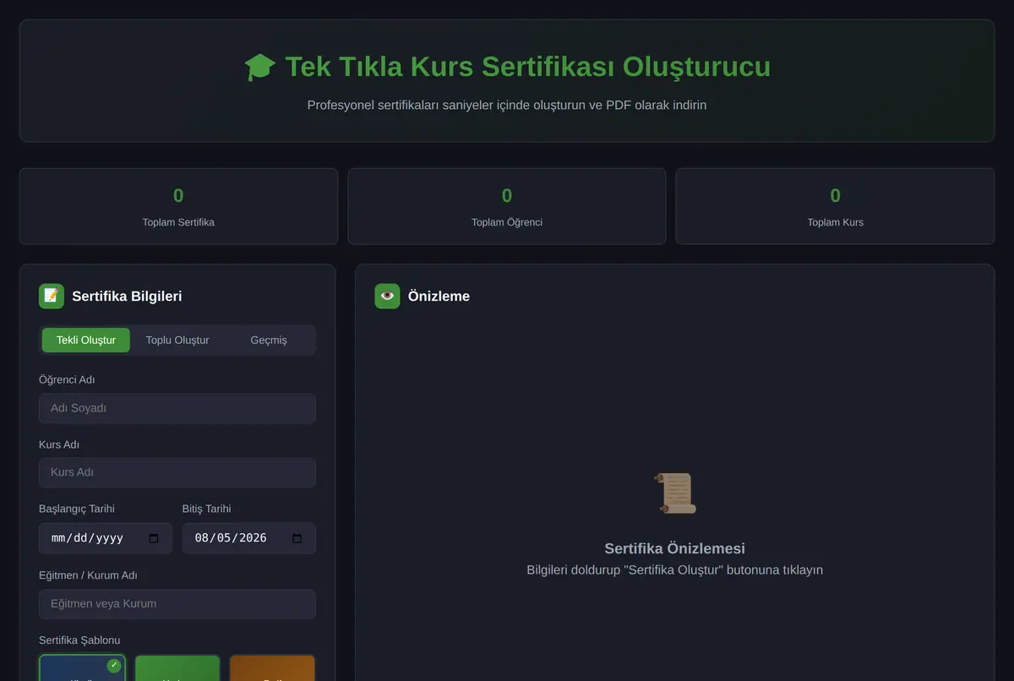Click the Toplam Kurs stat card
The height and width of the screenshot is (681, 1014).
click(x=835, y=206)
